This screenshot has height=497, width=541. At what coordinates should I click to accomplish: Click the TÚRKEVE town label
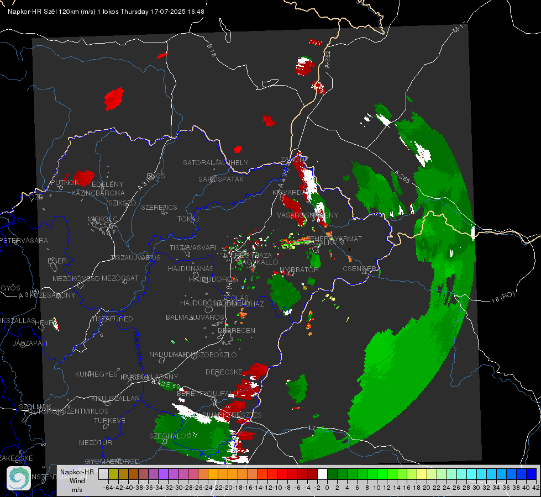pos(110,421)
